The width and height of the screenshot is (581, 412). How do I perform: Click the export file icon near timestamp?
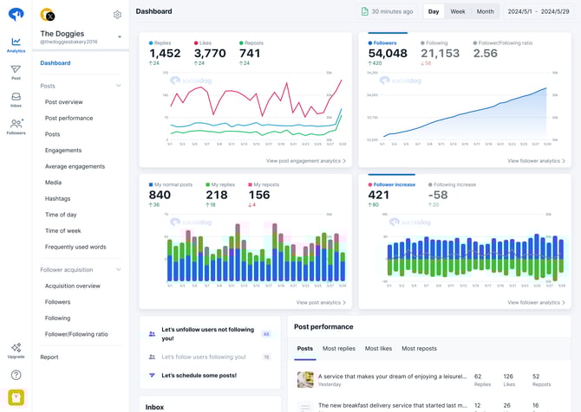[x=365, y=11]
